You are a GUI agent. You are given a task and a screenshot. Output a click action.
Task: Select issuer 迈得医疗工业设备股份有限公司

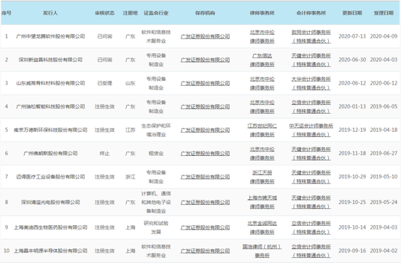tap(50, 177)
